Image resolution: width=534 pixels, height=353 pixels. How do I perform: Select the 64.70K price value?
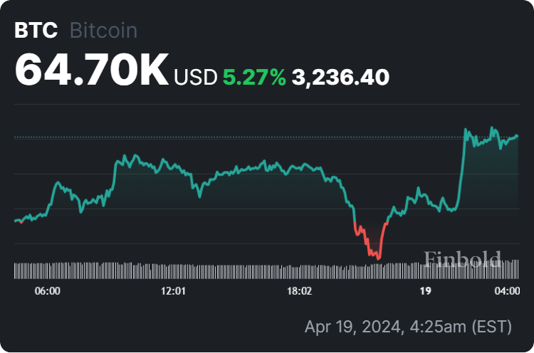point(91,70)
